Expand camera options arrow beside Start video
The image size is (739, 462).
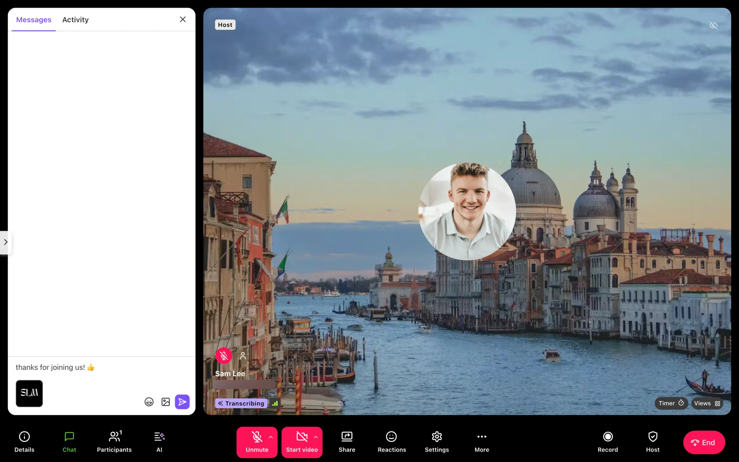[x=316, y=437]
